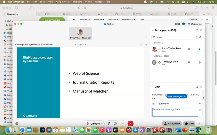Click Видалити in the mail toolbar
Viewport: 217px width, 135px height.
point(113,19)
